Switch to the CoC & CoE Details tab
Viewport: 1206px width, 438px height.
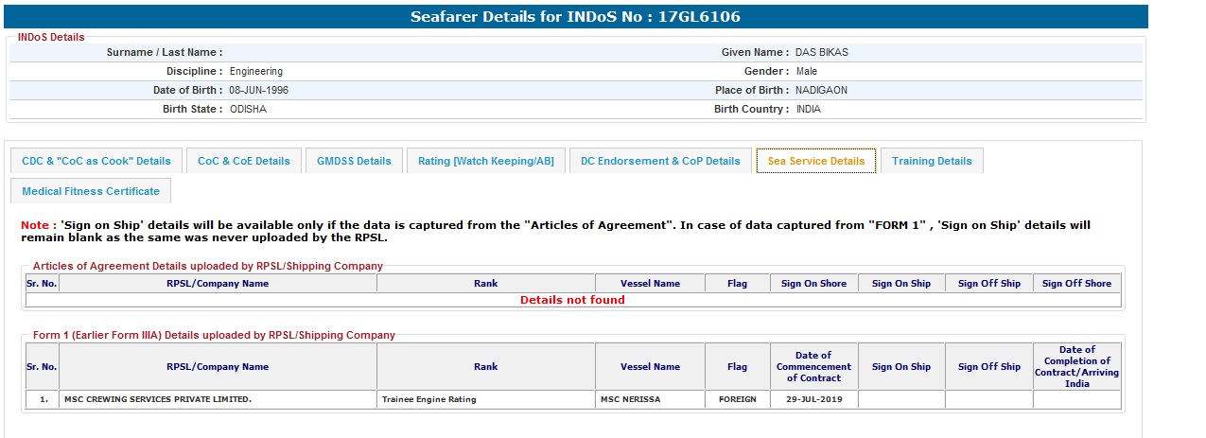tap(244, 161)
